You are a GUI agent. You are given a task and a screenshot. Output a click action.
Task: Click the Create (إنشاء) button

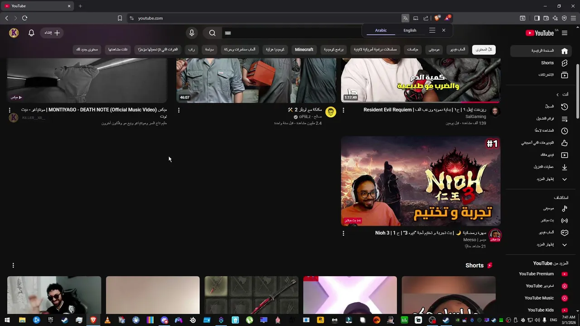52,33
